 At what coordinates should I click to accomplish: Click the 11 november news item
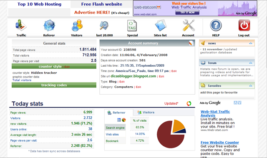tap(219, 51)
